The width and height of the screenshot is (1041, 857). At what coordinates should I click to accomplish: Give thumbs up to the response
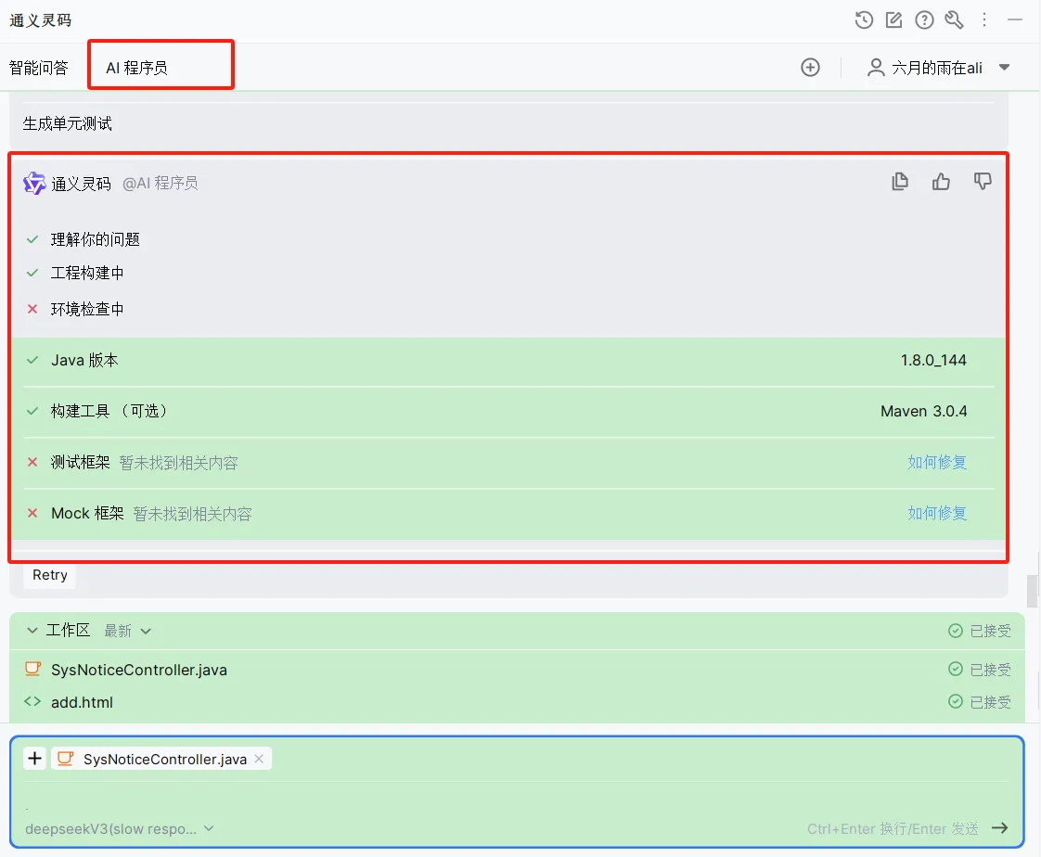tap(941, 181)
